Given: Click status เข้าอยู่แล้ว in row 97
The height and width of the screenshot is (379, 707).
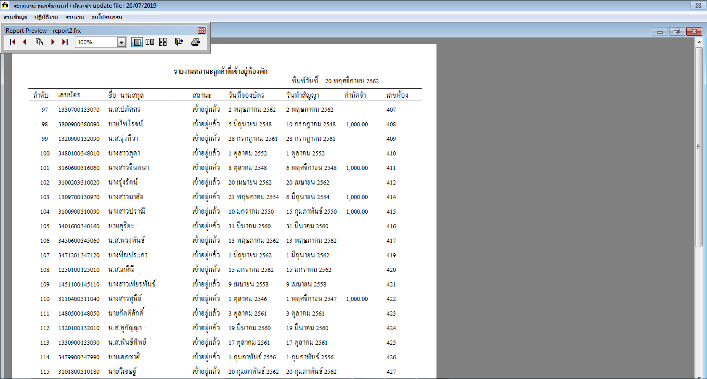Looking at the screenshot, I should coord(206,110).
